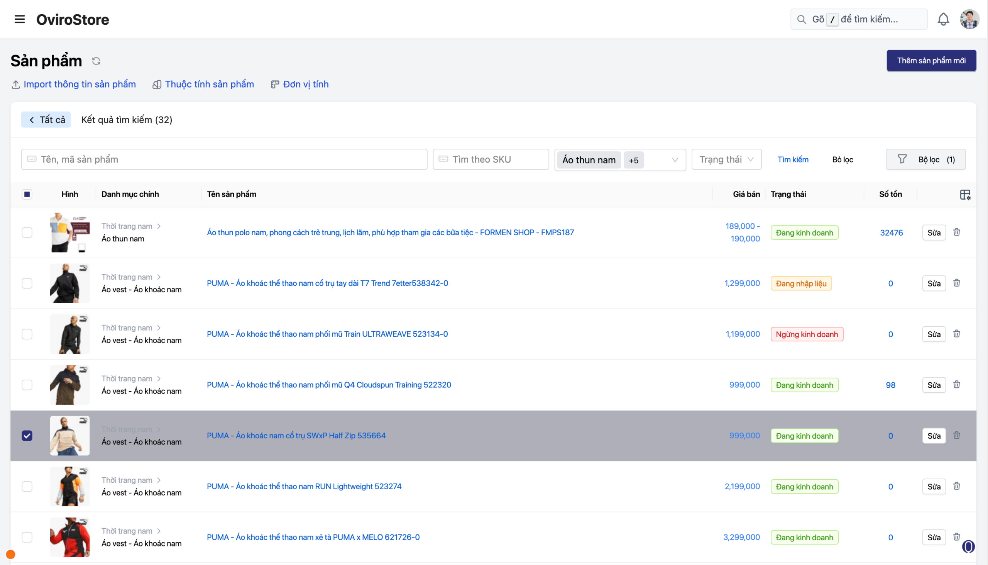Click the Đang nhập liệu orange status badge
The width and height of the screenshot is (988, 565).
pos(801,283)
